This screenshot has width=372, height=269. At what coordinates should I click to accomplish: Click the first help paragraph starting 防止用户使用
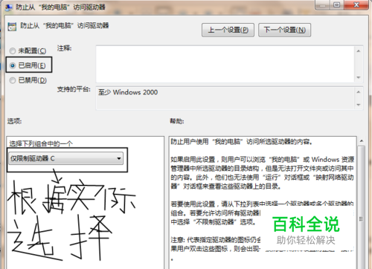click(x=242, y=142)
